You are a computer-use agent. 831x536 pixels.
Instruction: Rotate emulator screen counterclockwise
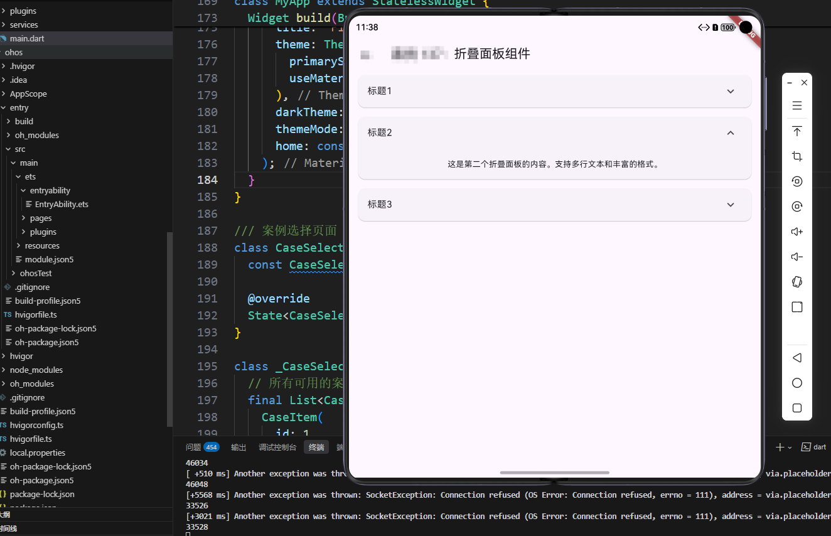pos(797,181)
